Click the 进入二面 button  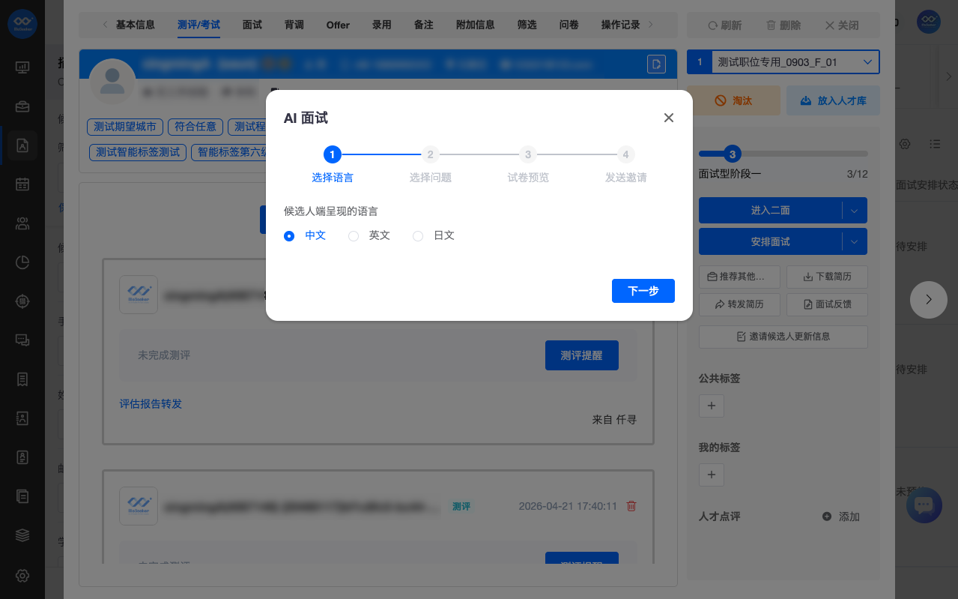pos(770,211)
